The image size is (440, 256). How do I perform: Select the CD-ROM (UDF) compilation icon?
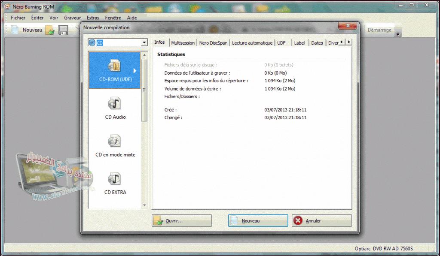click(114, 70)
